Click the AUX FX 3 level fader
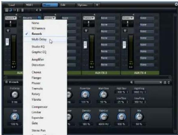The width and height of the screenshot is (178, 135). [x=85, y=45]
